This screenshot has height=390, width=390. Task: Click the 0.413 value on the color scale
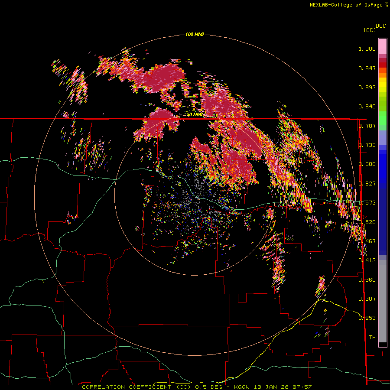click(x=367, y=260)
